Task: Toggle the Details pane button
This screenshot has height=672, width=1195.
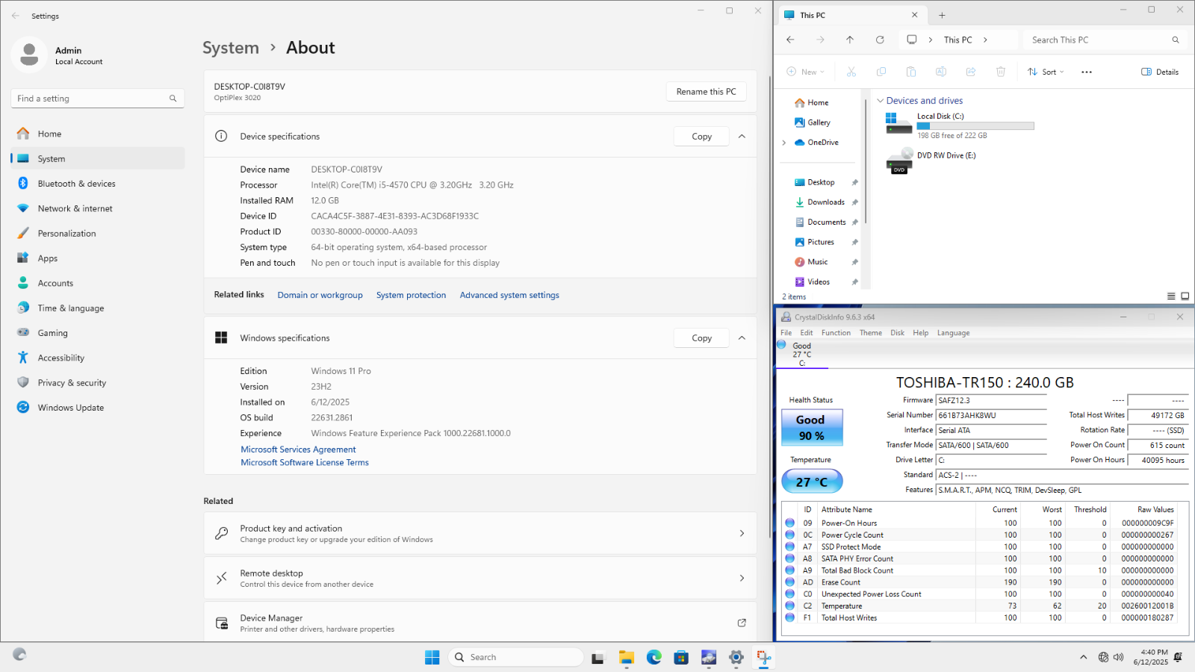Action: coord(1160,72)
